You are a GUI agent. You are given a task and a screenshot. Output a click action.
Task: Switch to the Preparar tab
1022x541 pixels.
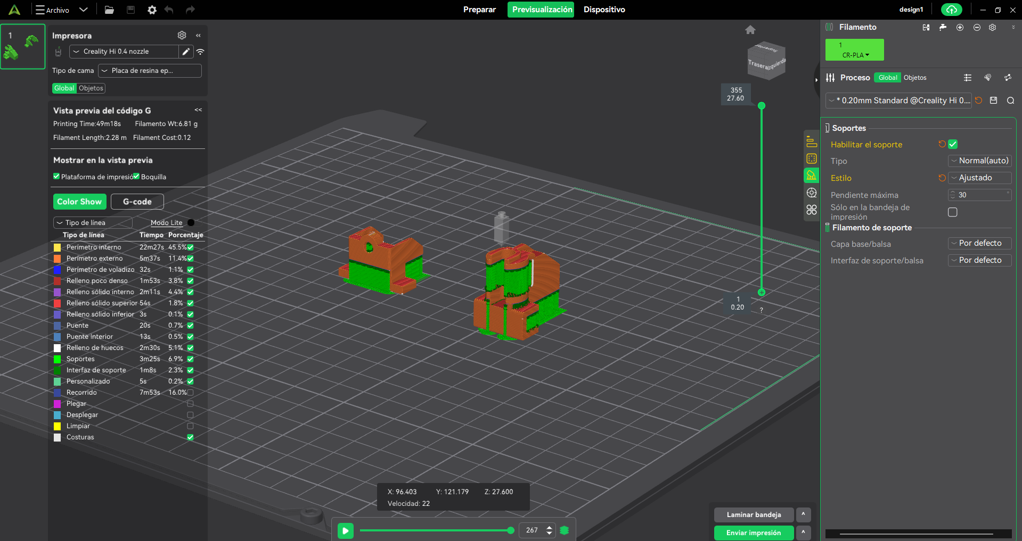(479, 10)
